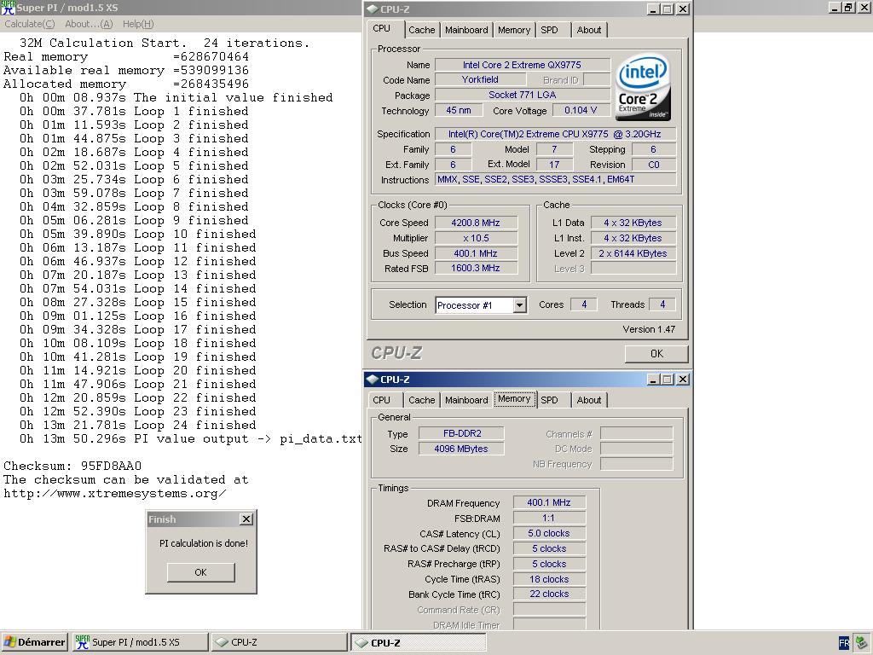Click the Bank Cycle Time value 22 clocks

[549, 594]
